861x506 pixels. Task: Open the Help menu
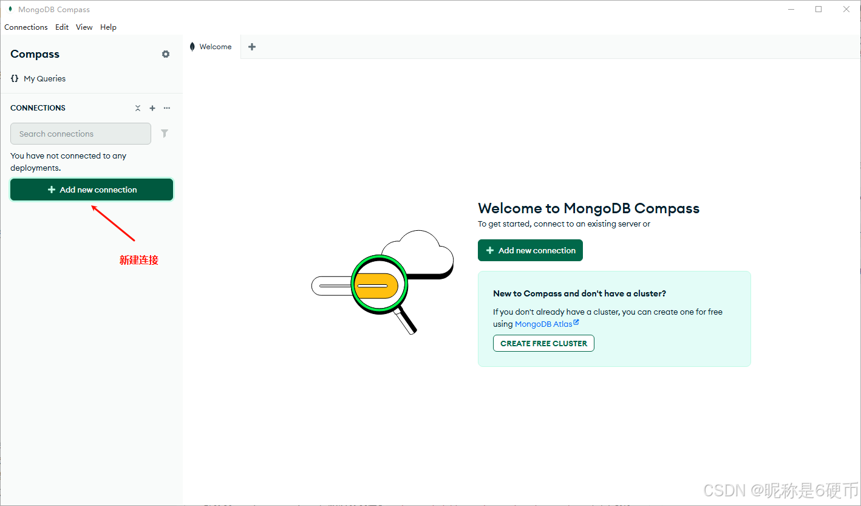[x=108, y=27]
